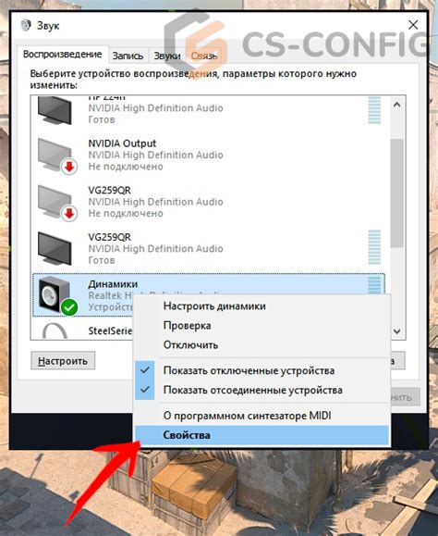
Task: Switch to the Запись tab
Action: 128,56
